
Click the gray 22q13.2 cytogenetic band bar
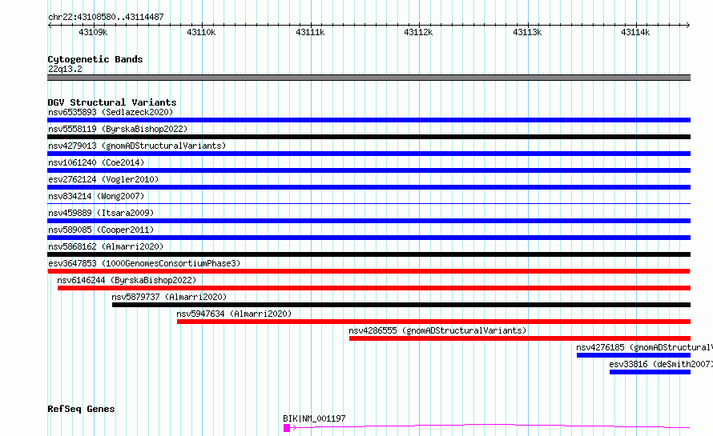tap(369, 78)
